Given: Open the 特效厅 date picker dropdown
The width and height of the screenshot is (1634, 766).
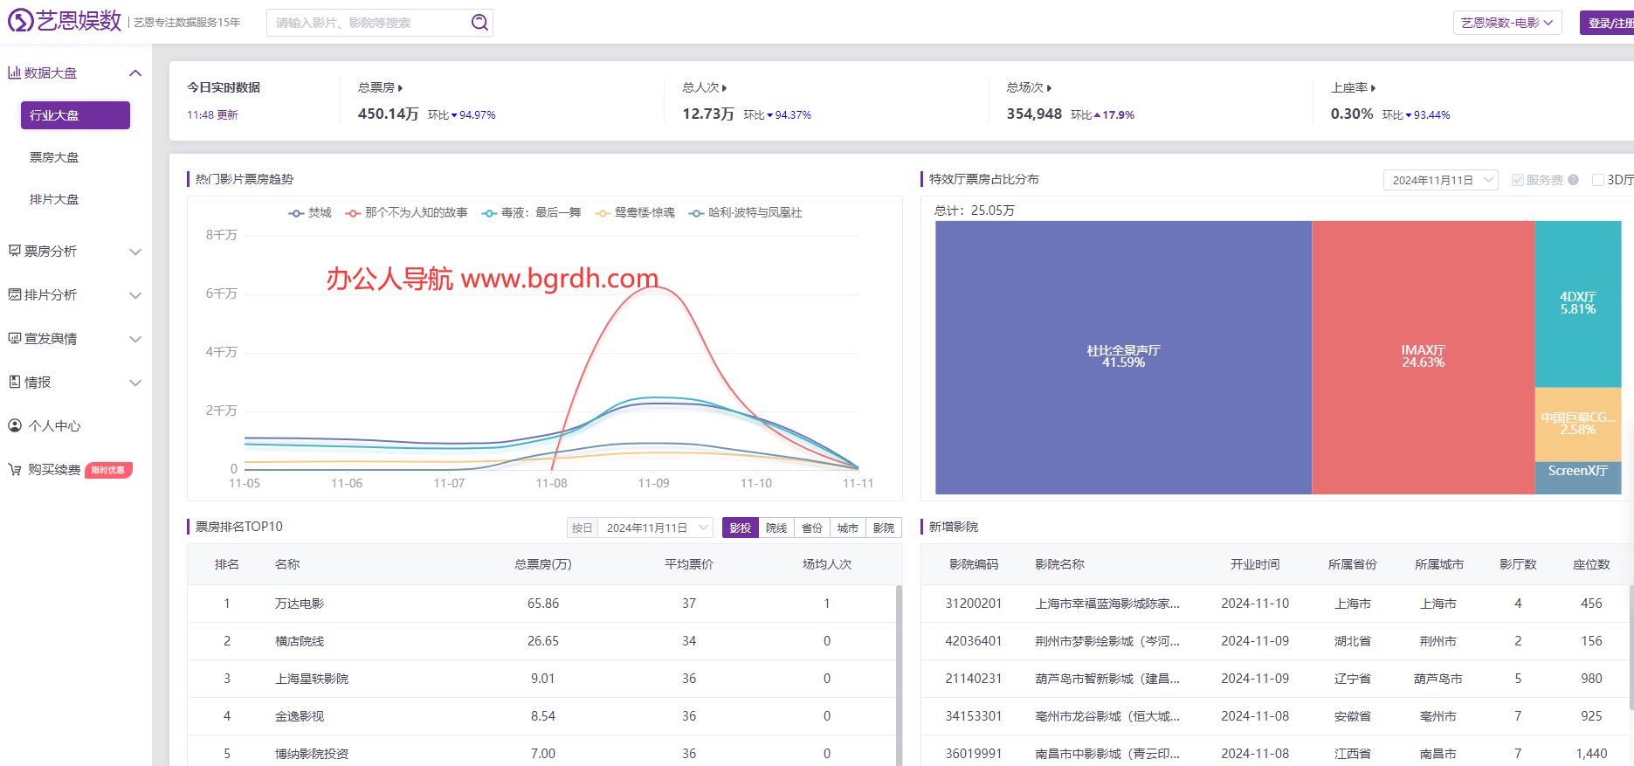Looking at the screenshot, I should point(1440,180).
